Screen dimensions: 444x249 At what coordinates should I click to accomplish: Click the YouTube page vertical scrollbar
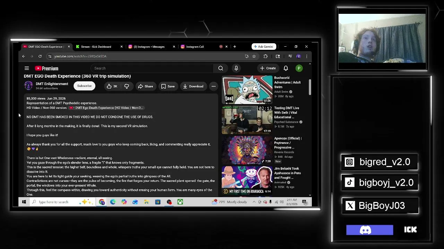310,87
